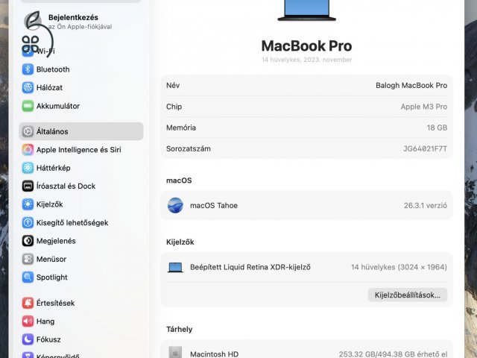Click the Macintosh HD label
477x358 pixels.
pos(214,354)
